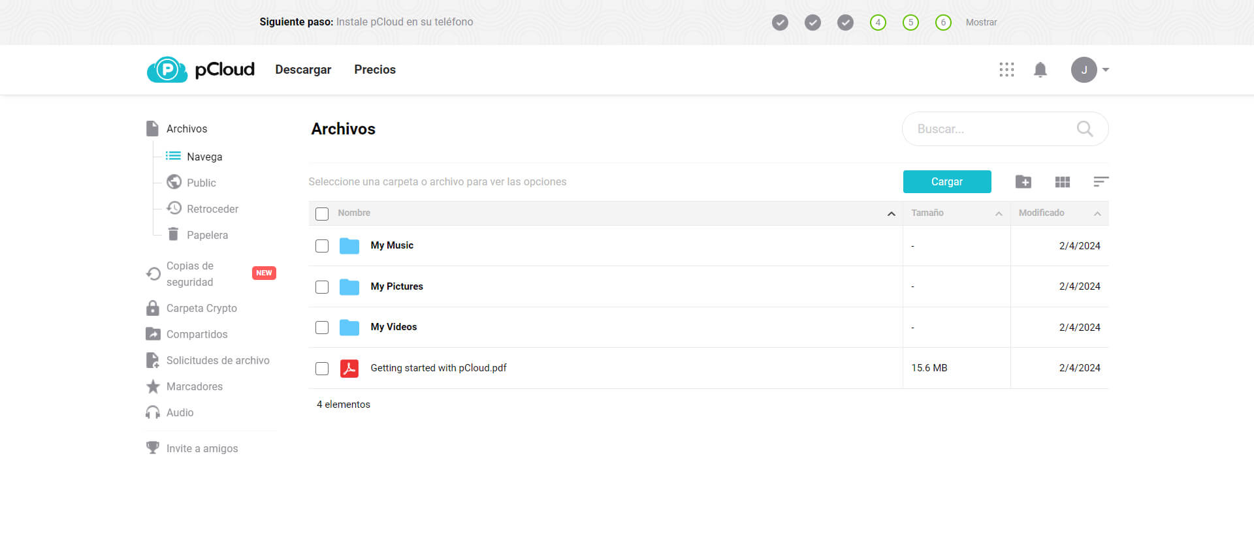Open Getting started with pCloud.pdf

tap(438, 368)
